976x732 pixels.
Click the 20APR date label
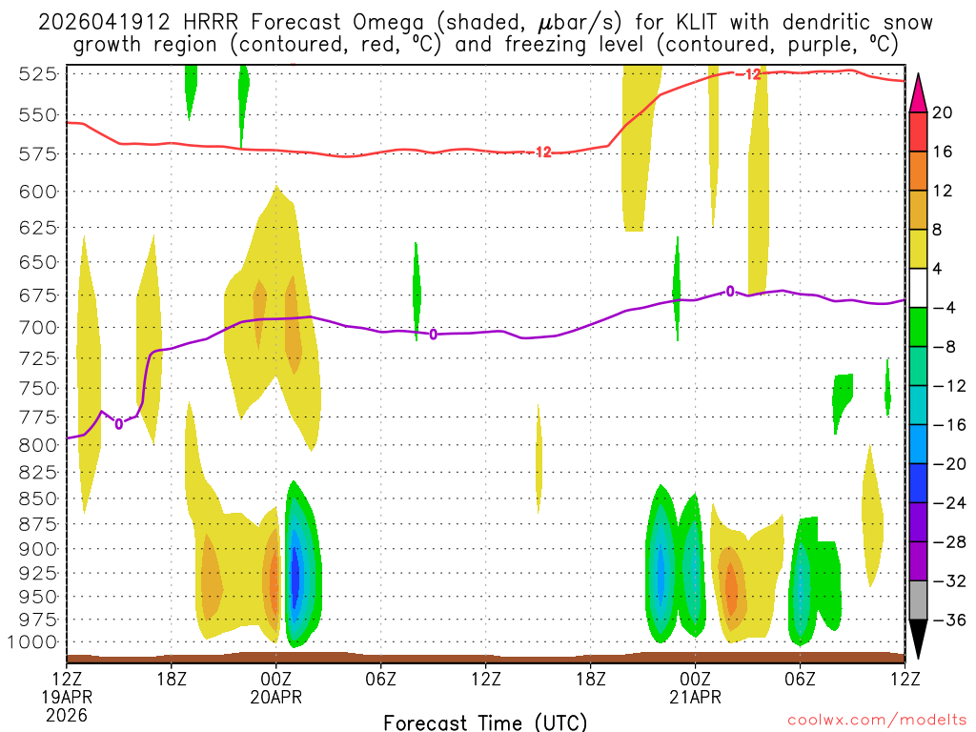[x=275, y=697]
